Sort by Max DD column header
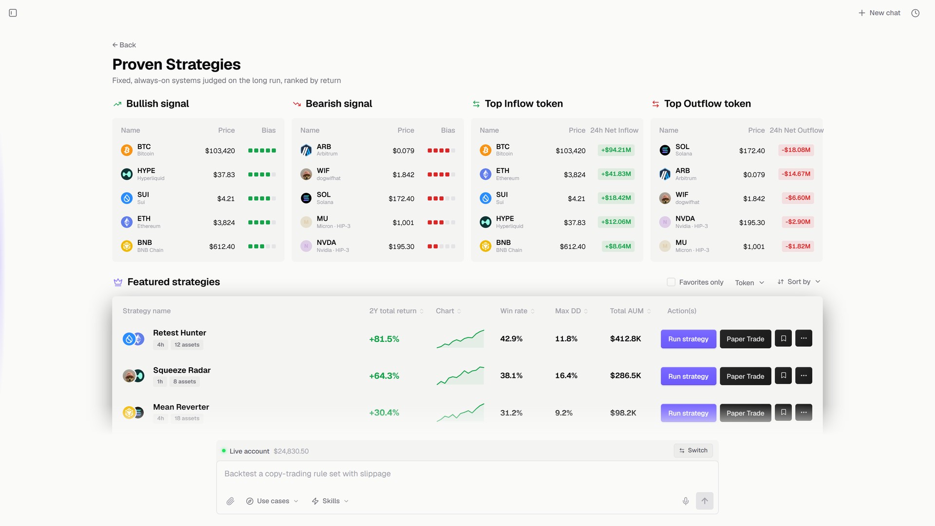 [x=571, y=311]
